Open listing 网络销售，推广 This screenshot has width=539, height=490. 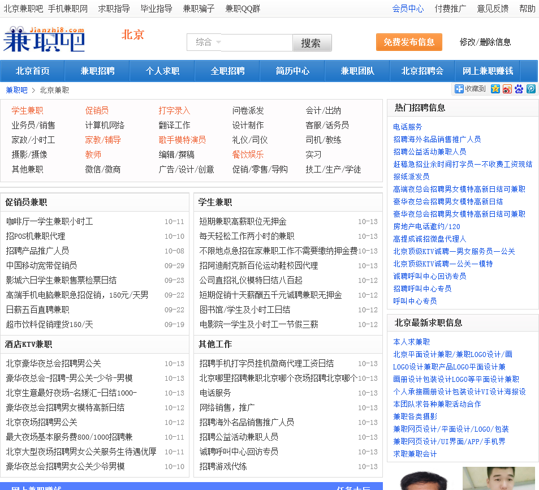[x=227, y=407]
